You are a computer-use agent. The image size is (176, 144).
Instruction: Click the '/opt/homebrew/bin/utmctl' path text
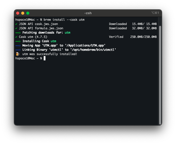tap(93, 50)
